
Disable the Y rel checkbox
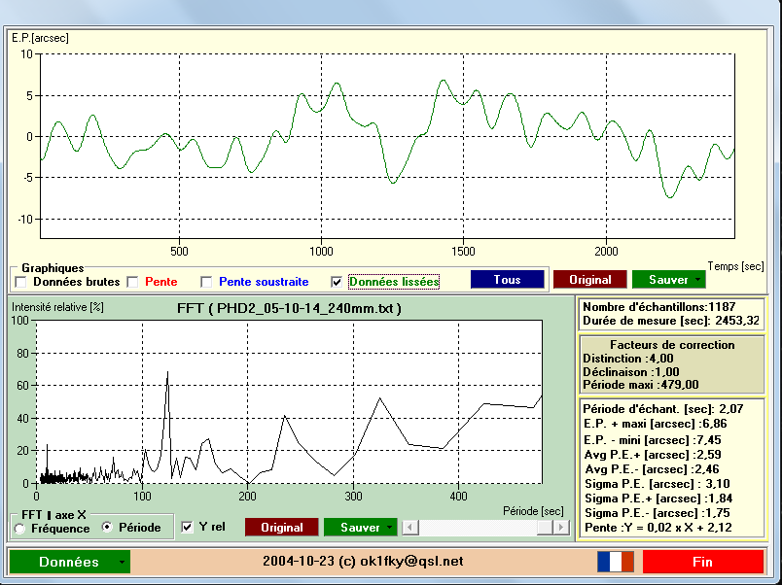pos(187,528)
